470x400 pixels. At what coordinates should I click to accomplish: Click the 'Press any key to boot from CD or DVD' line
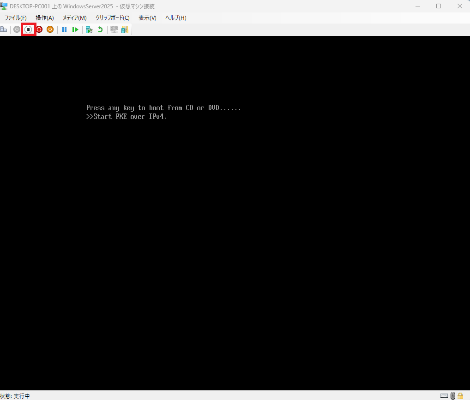pyautogui.click(x=163, y=108)
